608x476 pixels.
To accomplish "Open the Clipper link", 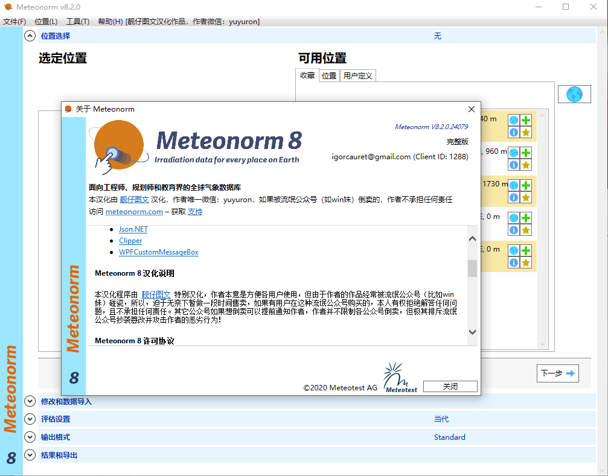I will click(130, 241).
